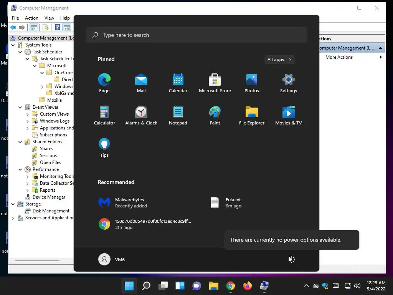The height and width of the screenshot is (295, 393).
Task: Click the Start menu power button
Action: (x=292, y=259)
